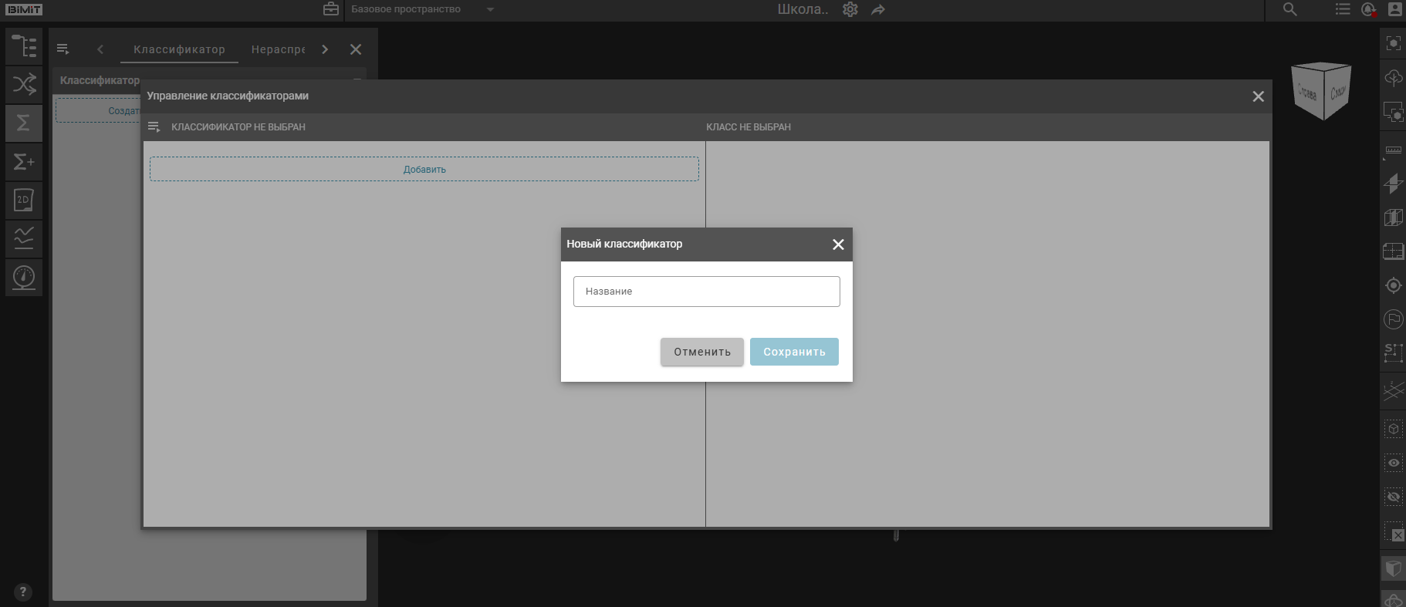Open the line chart panel icon
This screenshot has width=1406, height=607.
pyautogui.click(x=24, y=238)
